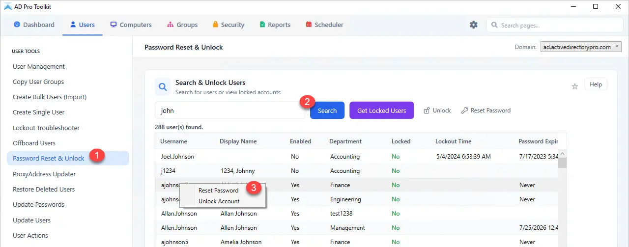629x247 pixels.
Task: Select the Joel.Johnson username cell
Action: 177,157
